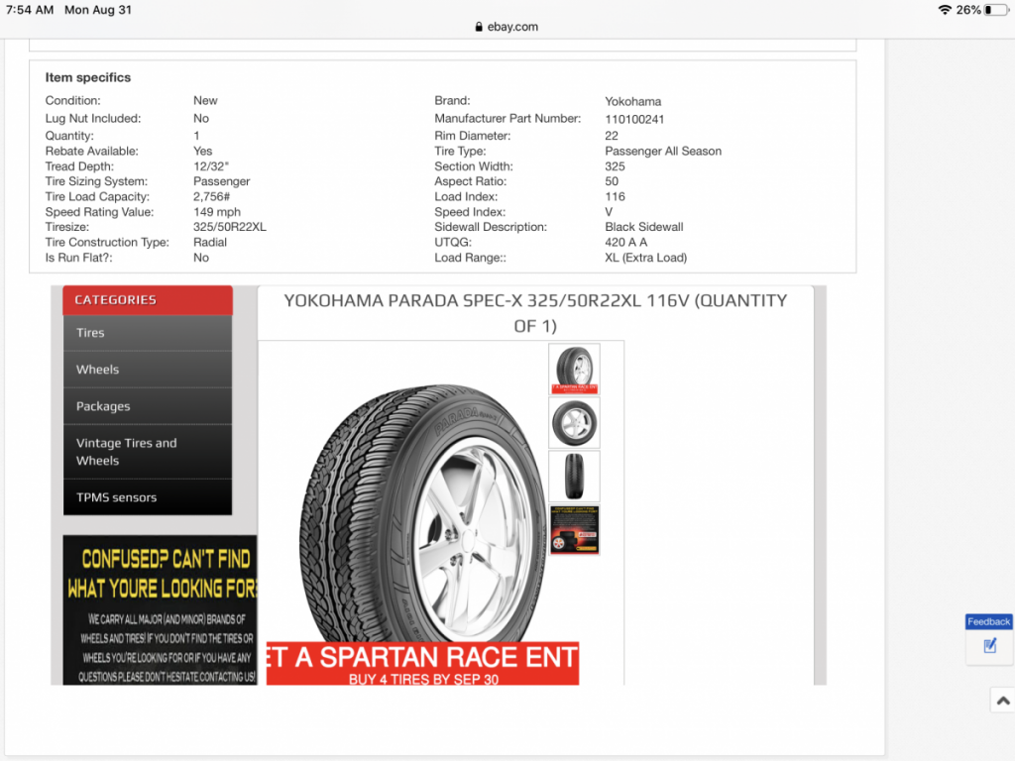Select first tire thumbnail with red banner

pyautogui.click(x=574, y=369)
